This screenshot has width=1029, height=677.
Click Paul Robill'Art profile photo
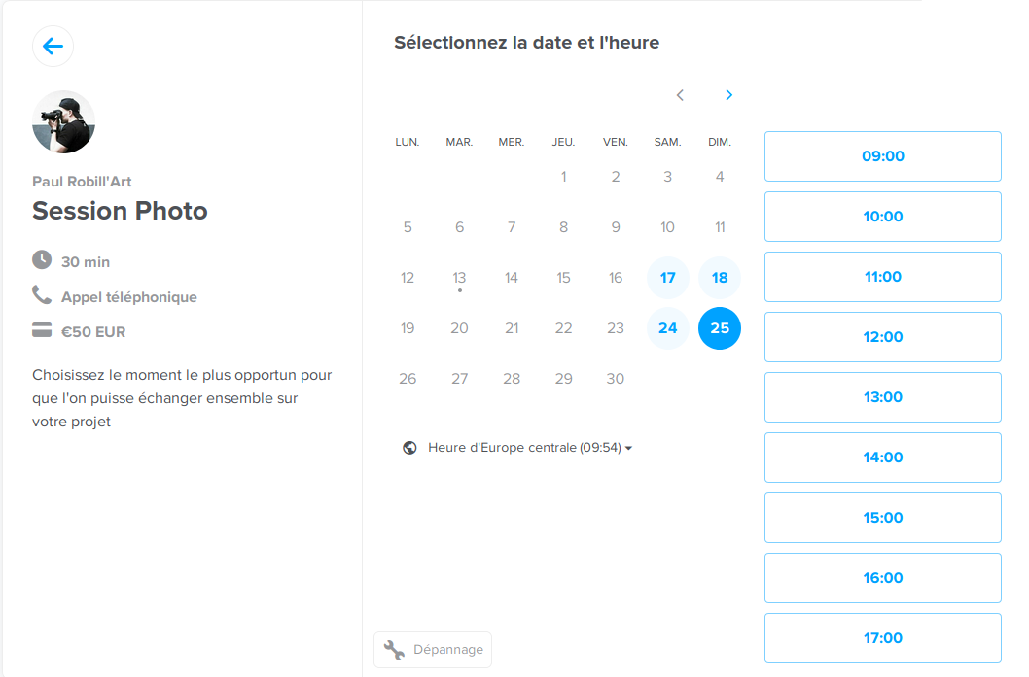pyautogui.click(x=63, y=122)
